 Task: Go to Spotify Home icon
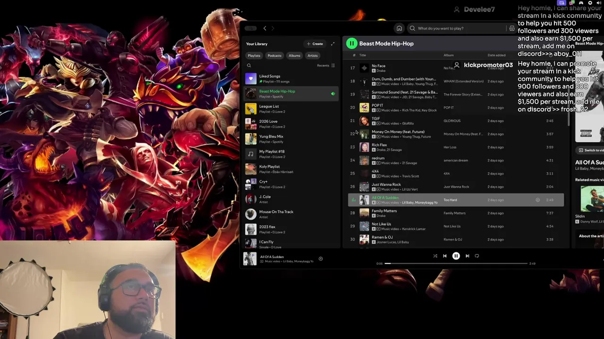coord(399,28)
